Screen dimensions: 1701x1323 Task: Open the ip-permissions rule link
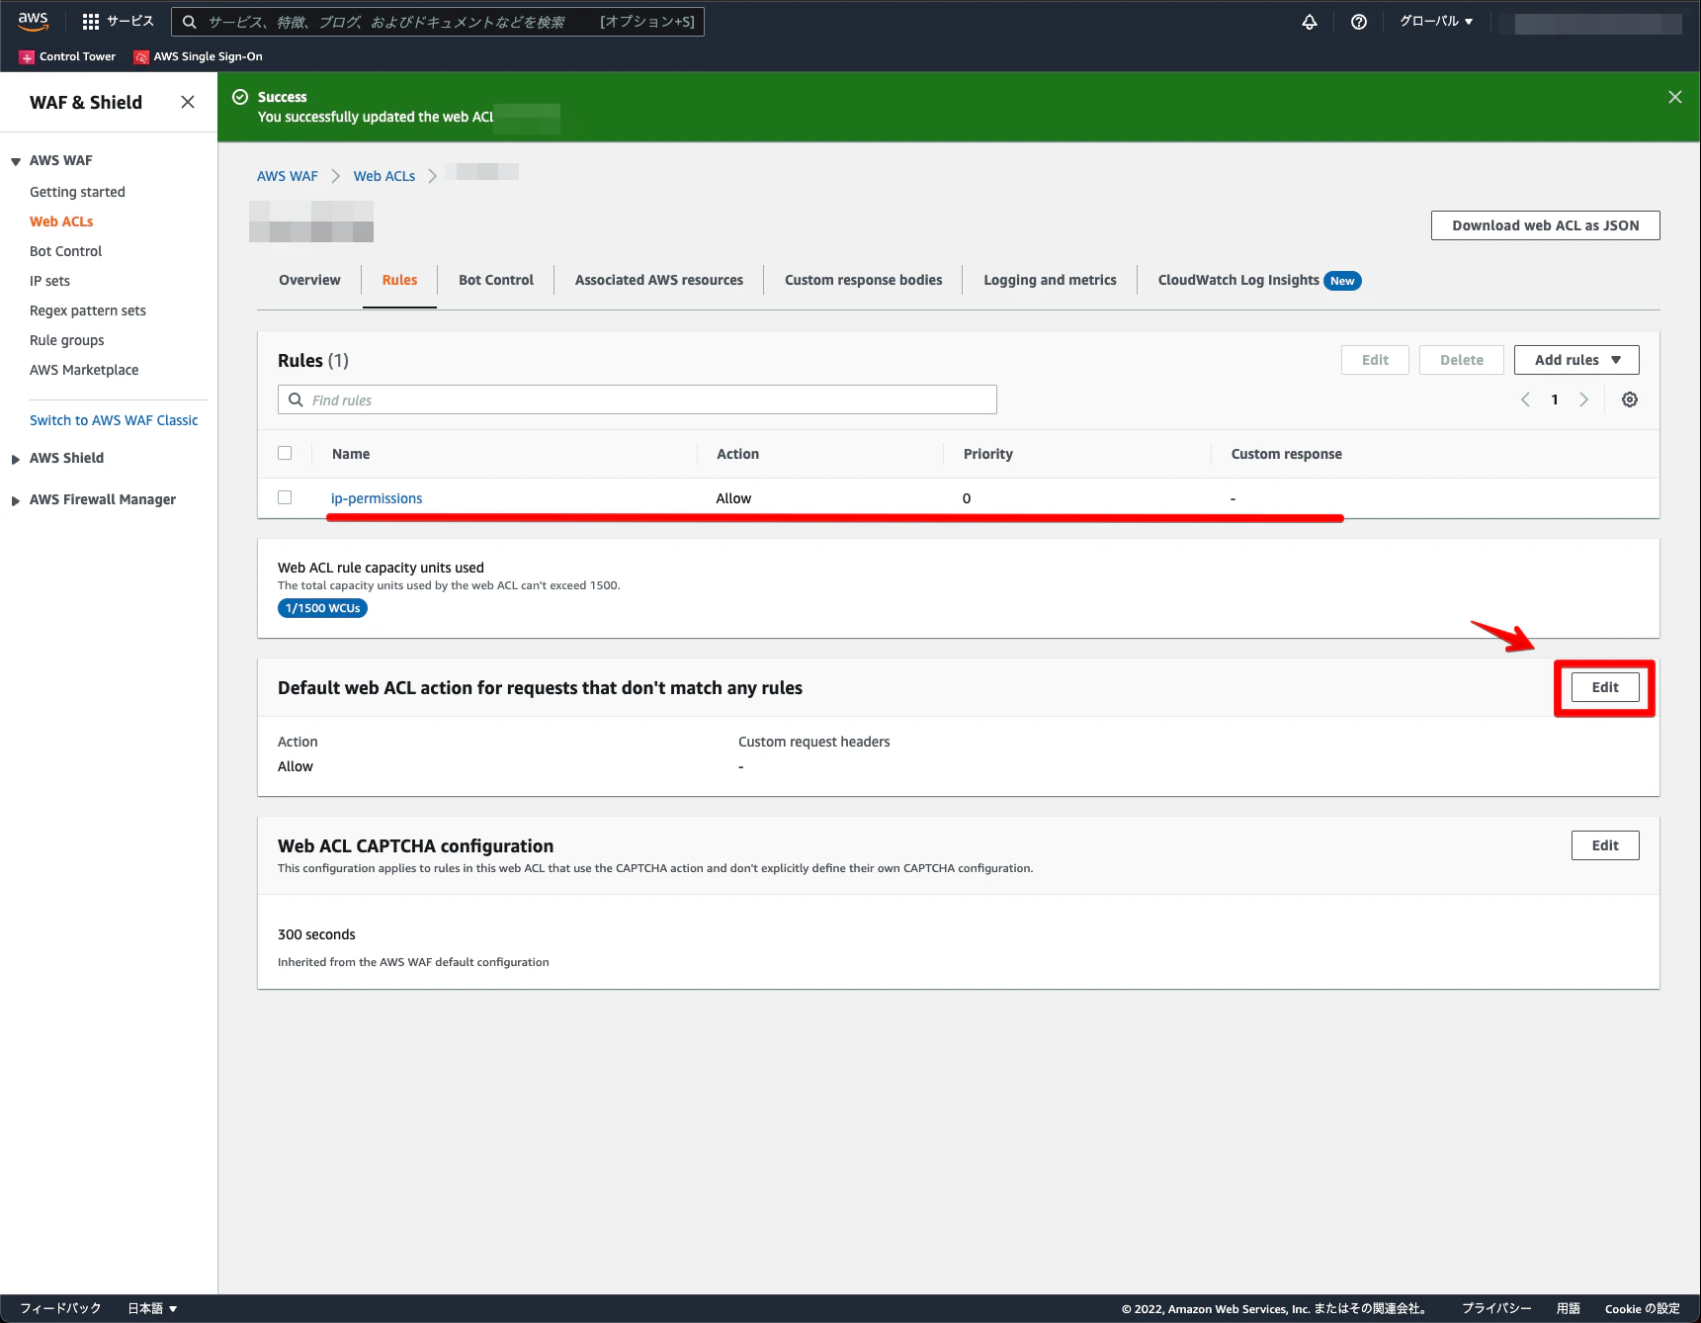tap(377, 498)
